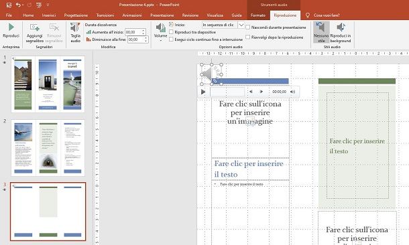This screenshot has height=245, width=409.
Task: Click Inizio start option icon
Action: [171, 25]
